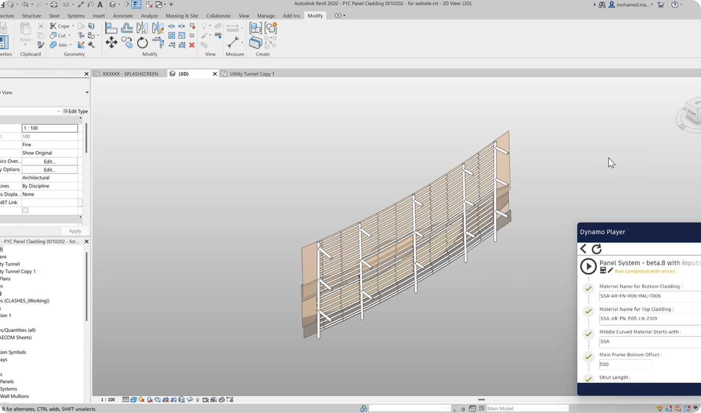The height and width of the screenshot is (413, 701).
Task: Toggle shadows on the view control bar
Action: point(140,399)
